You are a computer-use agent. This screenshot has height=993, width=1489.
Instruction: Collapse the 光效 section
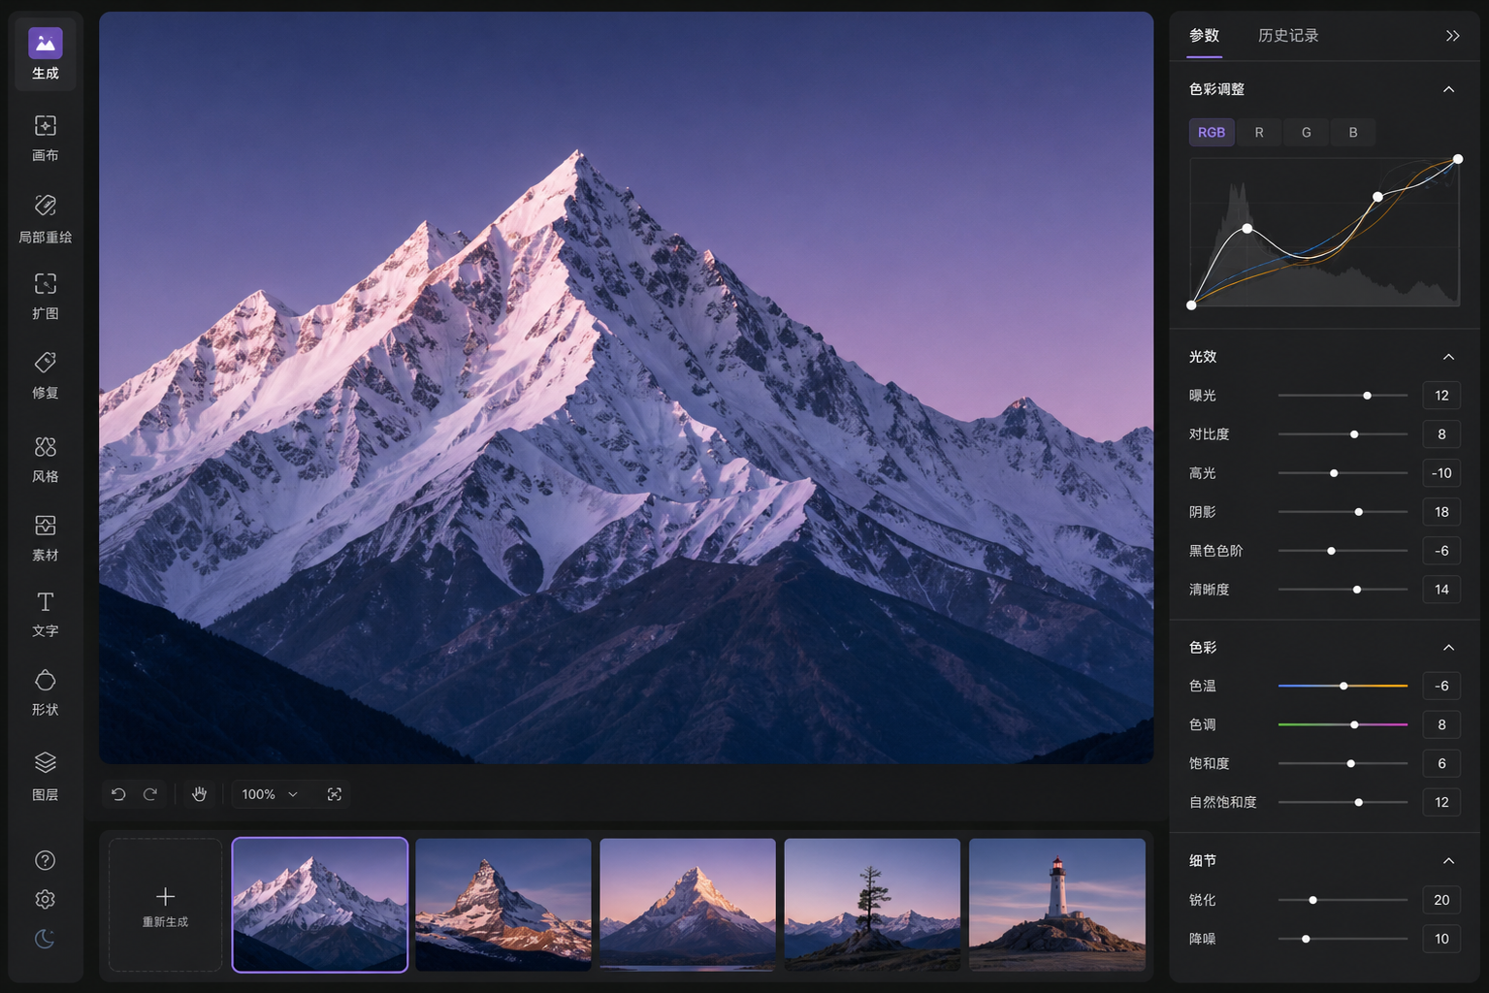1448,357
